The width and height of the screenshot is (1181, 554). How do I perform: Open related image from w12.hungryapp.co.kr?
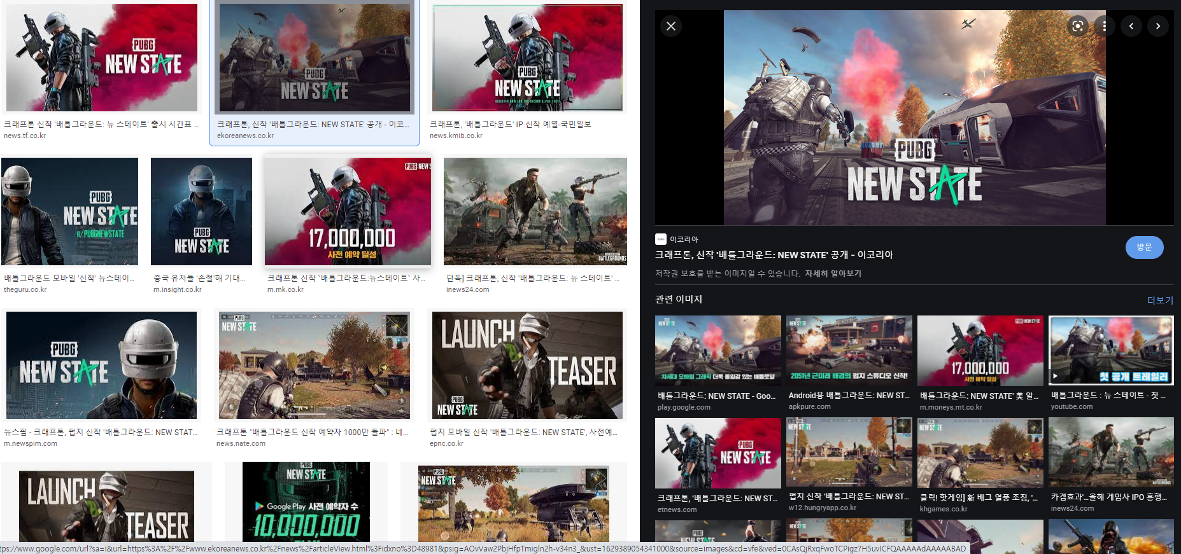[x=849, y=452]
